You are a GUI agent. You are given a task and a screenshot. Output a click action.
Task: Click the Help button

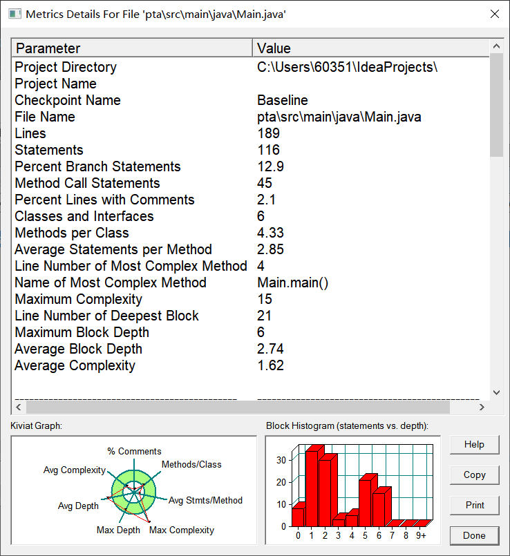point(474,445)
